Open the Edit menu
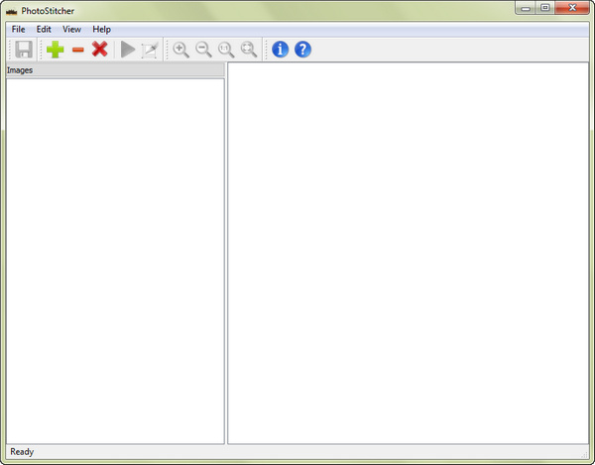595x465 pixels. pyautogui.click(x=44, y=30)
